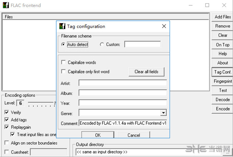233x157 pixels.
Task: Minimize the FLAC frontend window
Action: [190, 5]
